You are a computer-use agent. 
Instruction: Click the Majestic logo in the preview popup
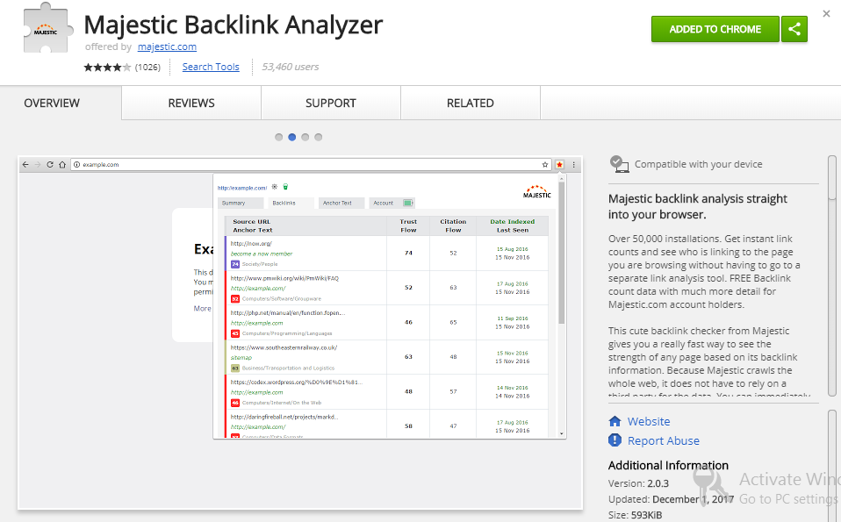click(x=537, y=192)
